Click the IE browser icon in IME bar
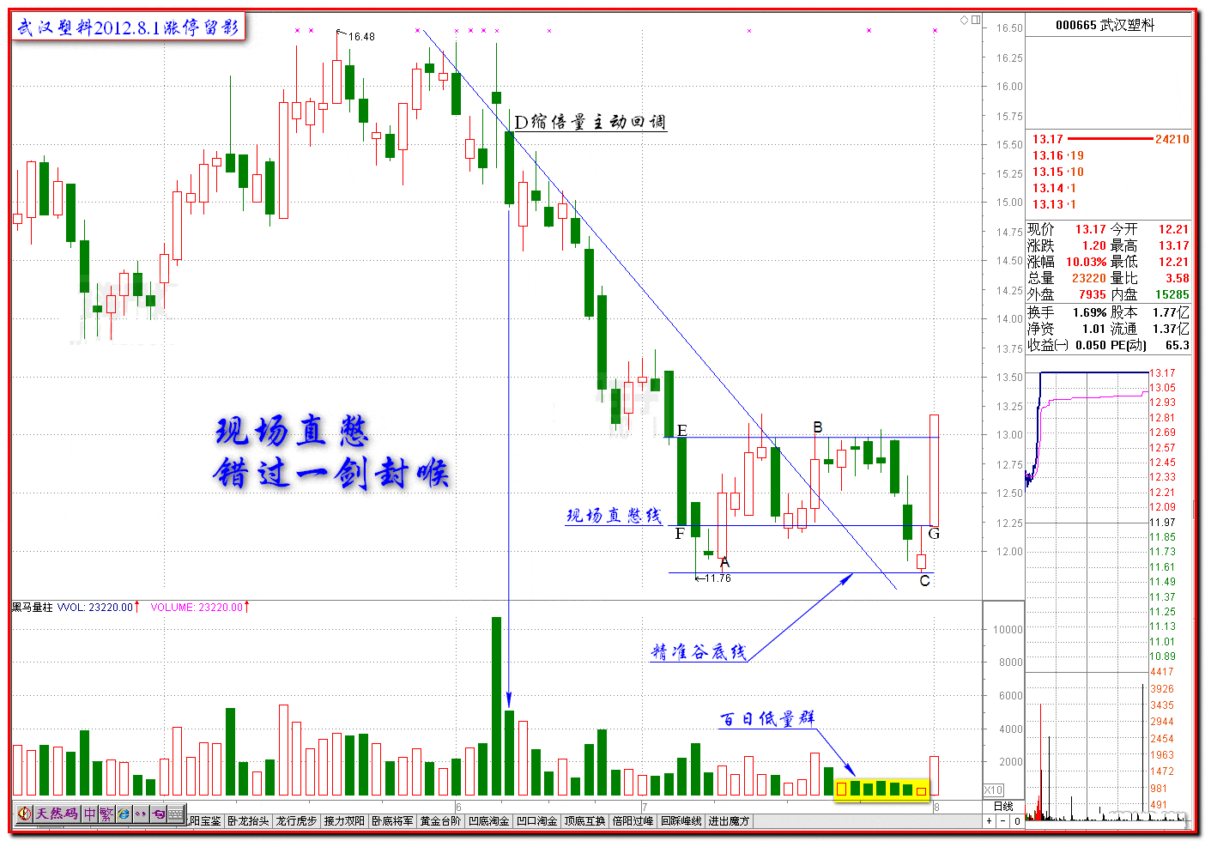This screenshot has width=1205, height=841. pyautogui.click(x=124, y=814)
